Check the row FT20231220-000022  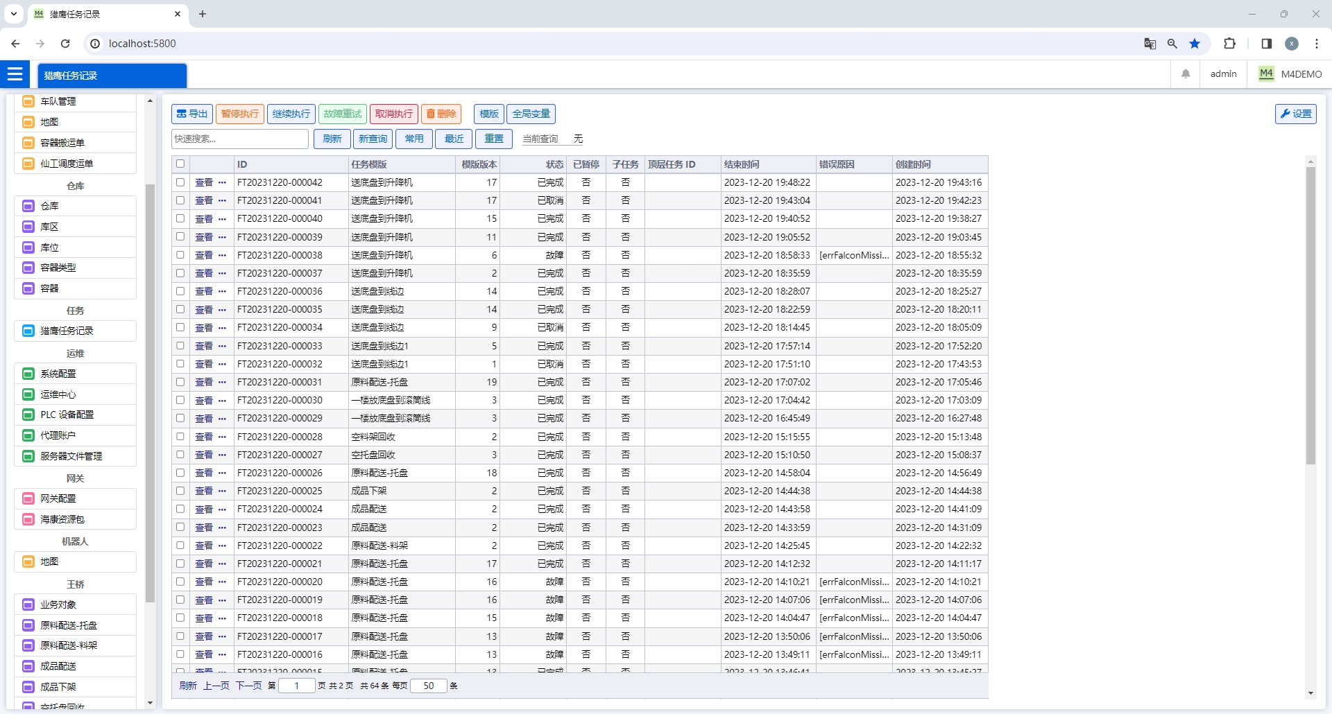tap(180, 545)
